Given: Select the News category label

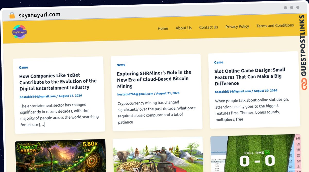Looking at the screenshot, I should (x=121, y=65).
